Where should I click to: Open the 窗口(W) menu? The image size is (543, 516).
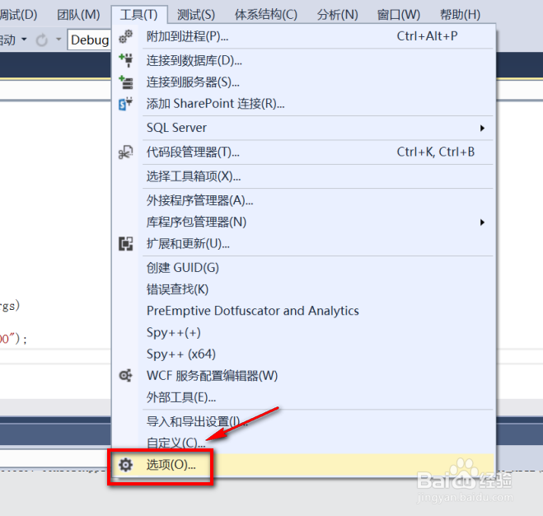(x=399, y=15)
